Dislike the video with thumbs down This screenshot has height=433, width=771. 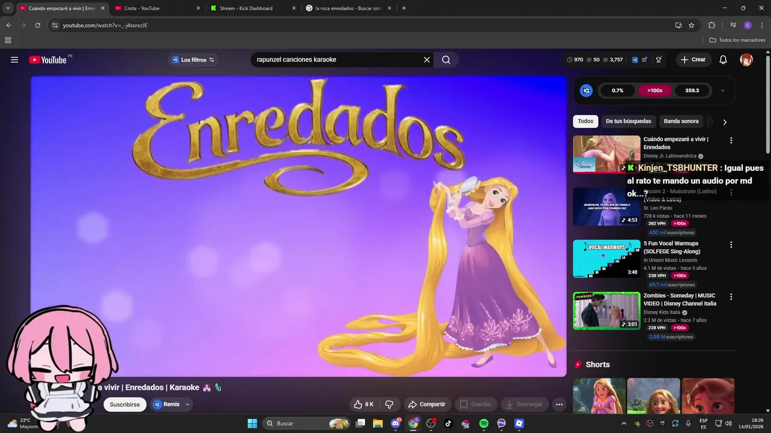pos(389,404)
